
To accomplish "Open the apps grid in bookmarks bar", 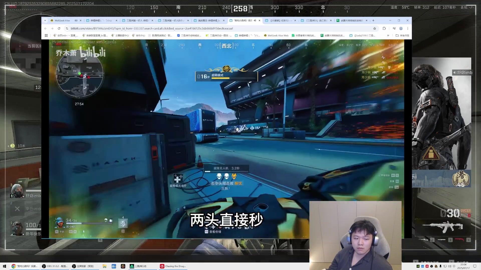I will coord(46,35).
